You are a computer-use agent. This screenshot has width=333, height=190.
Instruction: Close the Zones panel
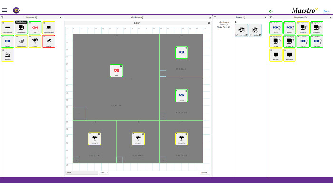coord(265,18)
